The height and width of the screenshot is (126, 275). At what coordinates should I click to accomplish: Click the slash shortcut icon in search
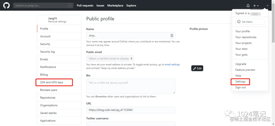coord(70,5)
